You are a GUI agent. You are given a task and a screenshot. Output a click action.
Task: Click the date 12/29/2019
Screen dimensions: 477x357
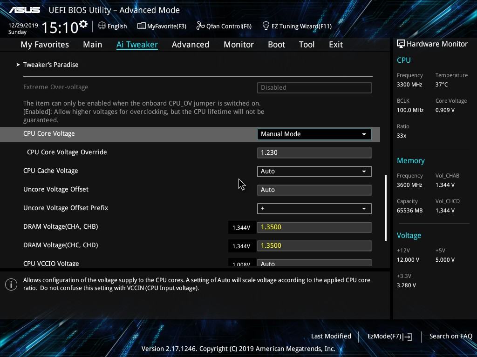pos(23,26)
